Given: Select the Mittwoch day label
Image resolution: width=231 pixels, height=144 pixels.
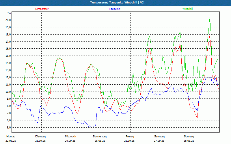Looking at the screenshot, I should [x=70, y=136].
